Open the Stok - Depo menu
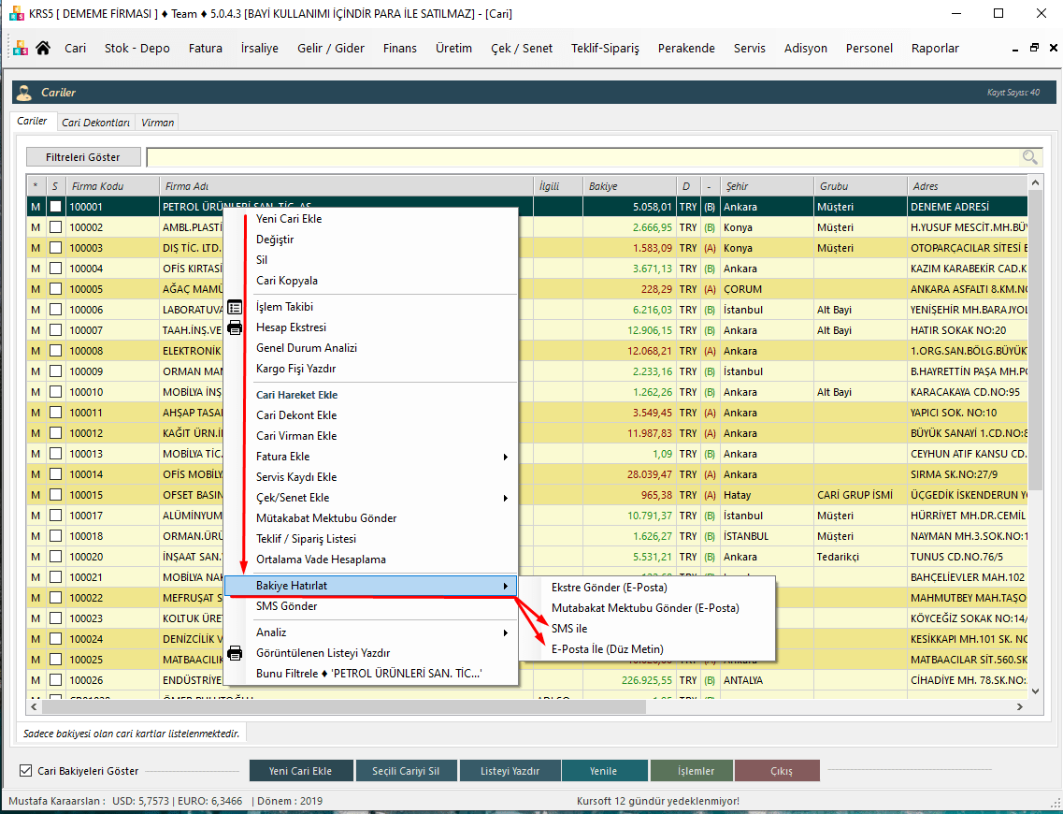The height and width of the screenshot is (814, 1063). pyautogui.click(x=136, y=48)
